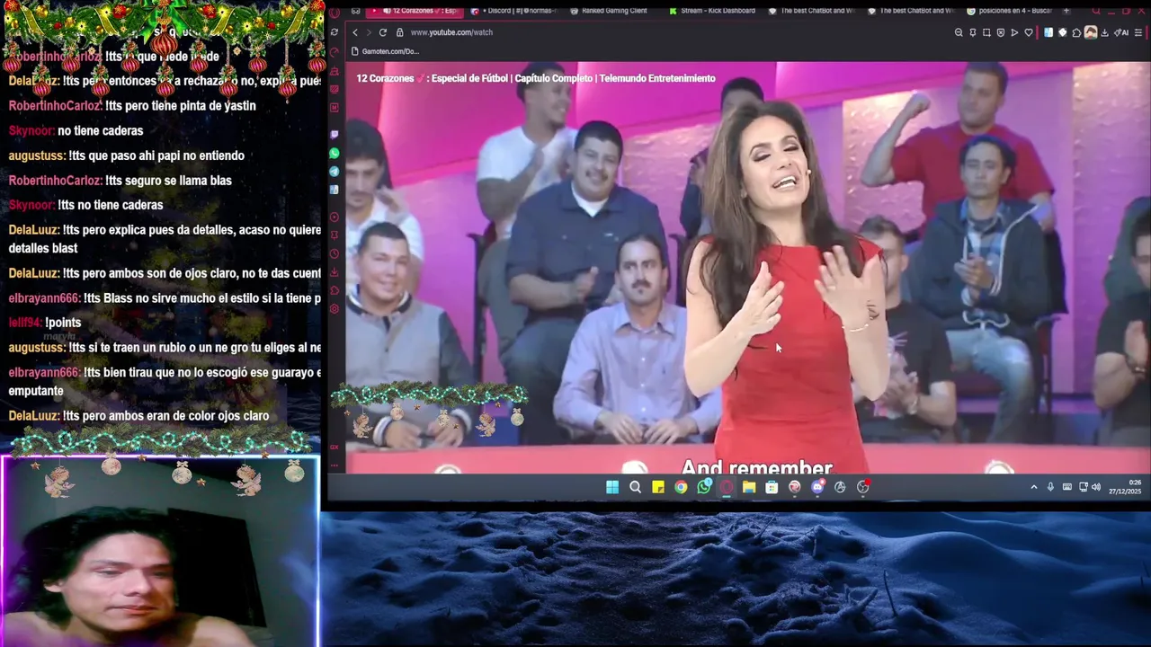Open a new browser tab
The width and height of the screenshot is (1151, 647).
pos(1066,11)
